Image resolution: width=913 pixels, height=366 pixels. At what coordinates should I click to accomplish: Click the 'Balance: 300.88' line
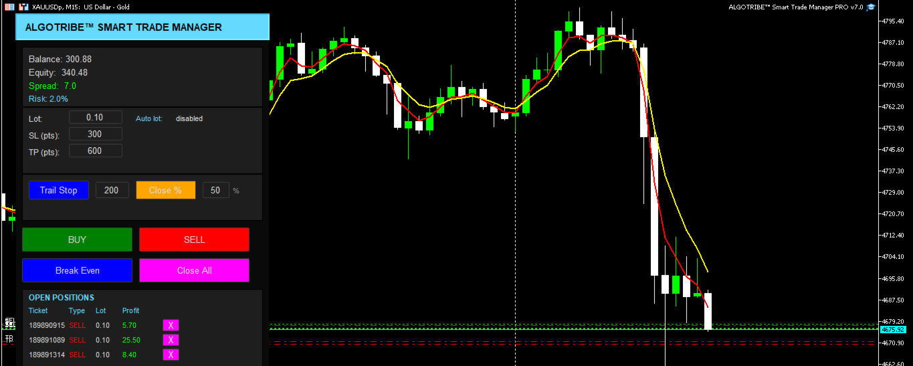60,59
